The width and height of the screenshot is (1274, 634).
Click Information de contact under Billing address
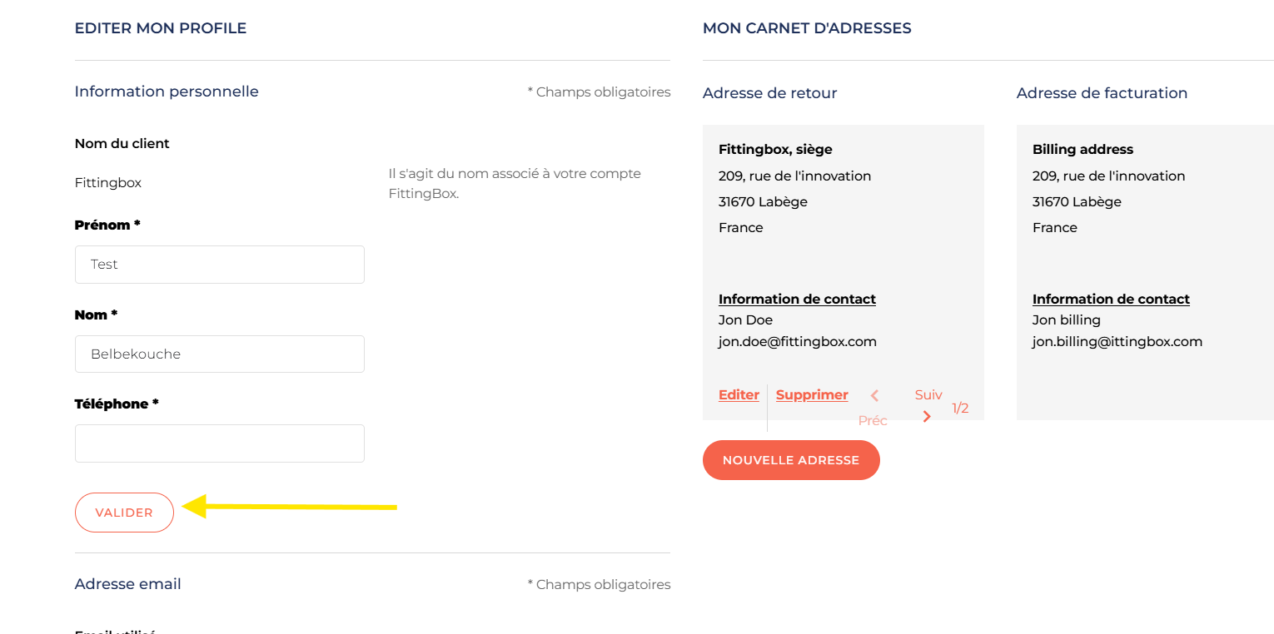pos(1111,300)
